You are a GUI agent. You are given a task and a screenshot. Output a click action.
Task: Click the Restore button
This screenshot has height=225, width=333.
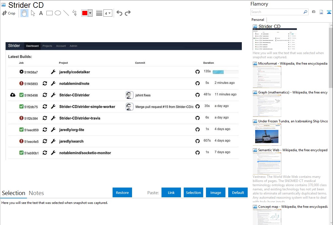click(x=122, y=193)
